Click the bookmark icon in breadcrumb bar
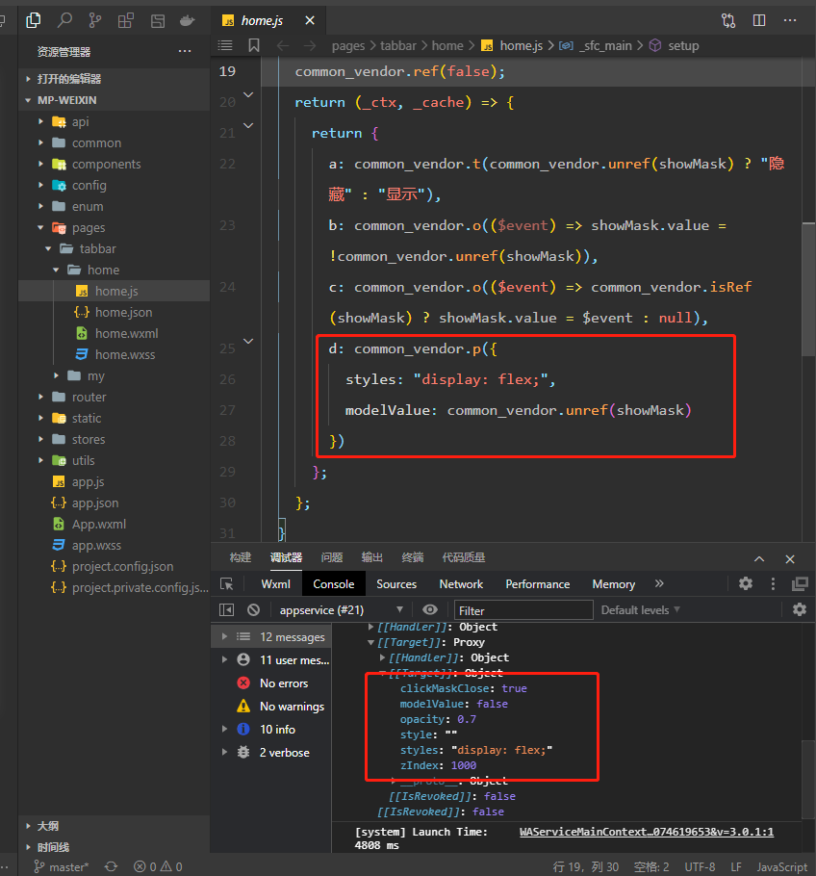The image size is (816, 876). [254, 45]
